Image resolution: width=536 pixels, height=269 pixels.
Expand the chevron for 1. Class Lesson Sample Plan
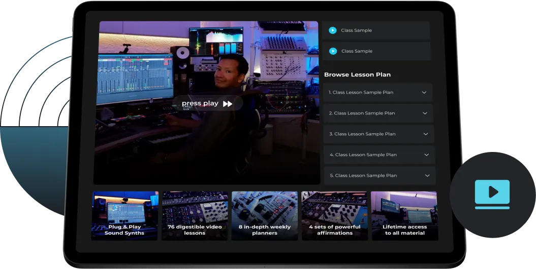[424, 93]
